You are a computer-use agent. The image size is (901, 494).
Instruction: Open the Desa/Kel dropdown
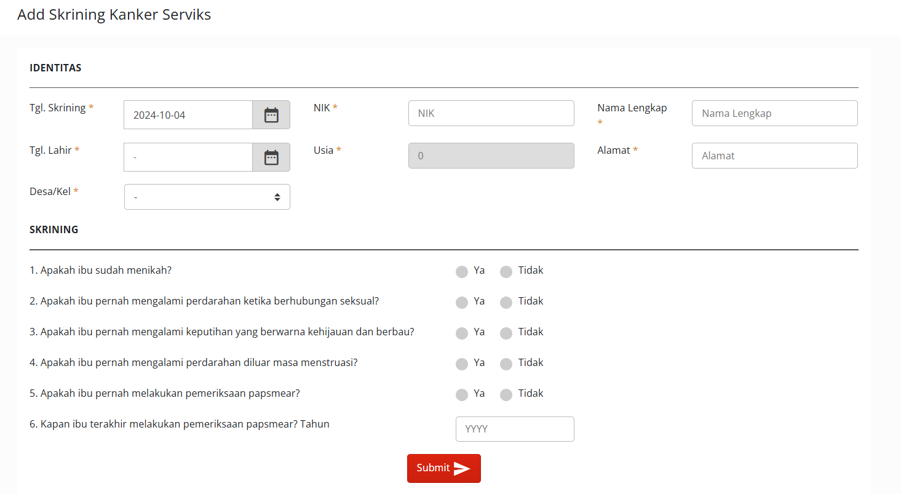click(x=207, y=197)
